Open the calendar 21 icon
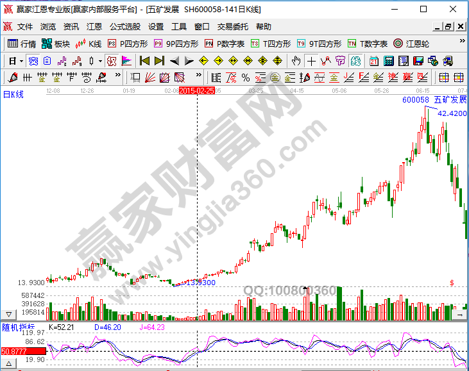Image resolution: width=469 pixels, height=371 pixels. [374, 61]
